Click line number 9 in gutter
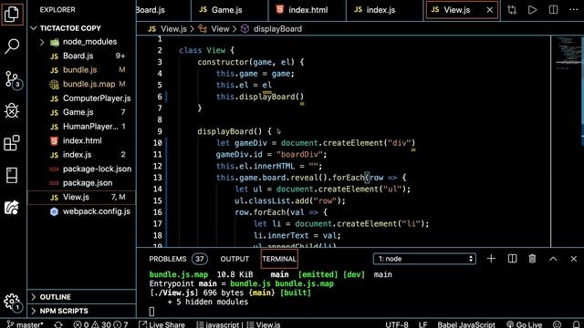Screen dimensions: 584x328 [160, 131]
